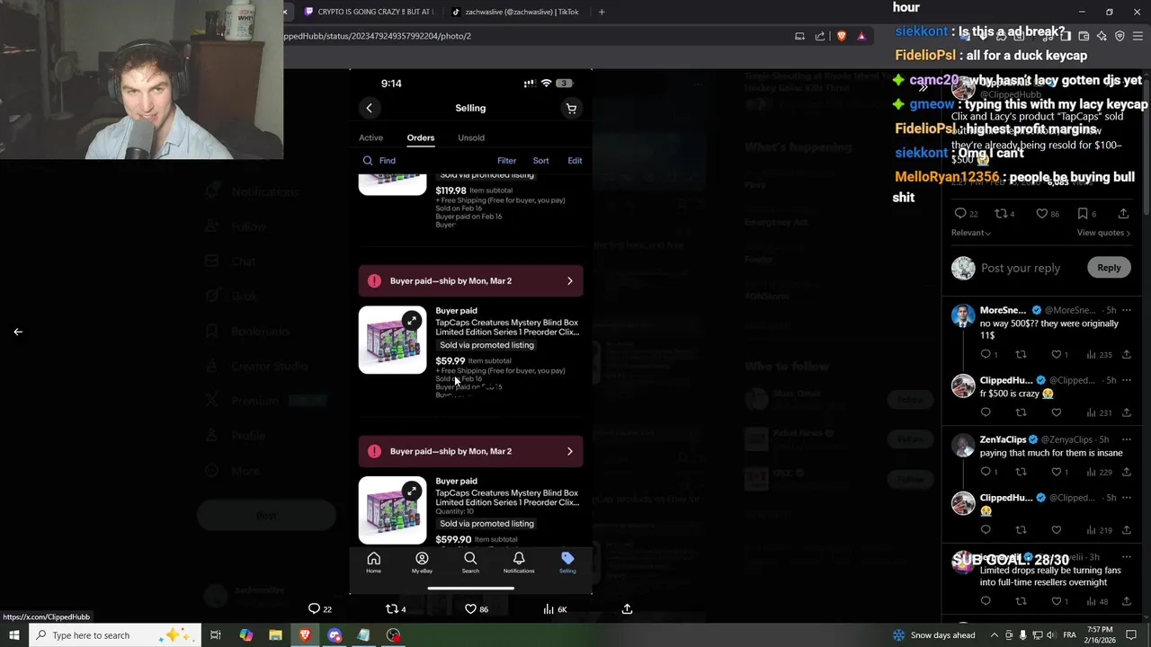Click the browser address bar URL
This screenshot has width=1151, height=647.
coord(378,36)
